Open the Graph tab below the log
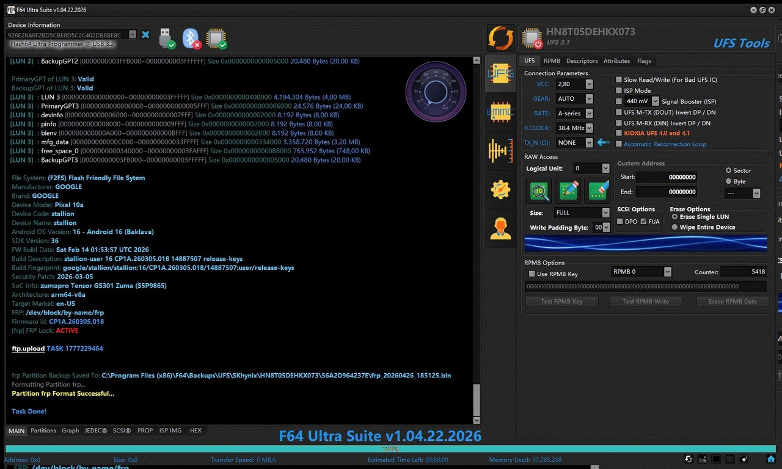Screen dimensions: 782x469 pyautogui.click(x=70, y=431)
